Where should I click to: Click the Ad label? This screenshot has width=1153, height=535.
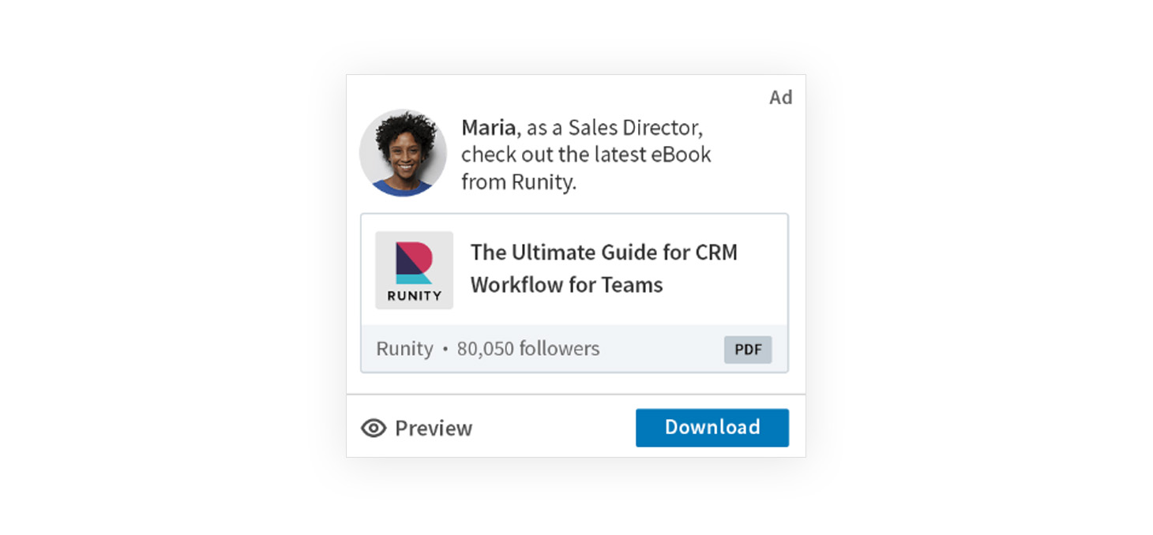click(781, 97)
